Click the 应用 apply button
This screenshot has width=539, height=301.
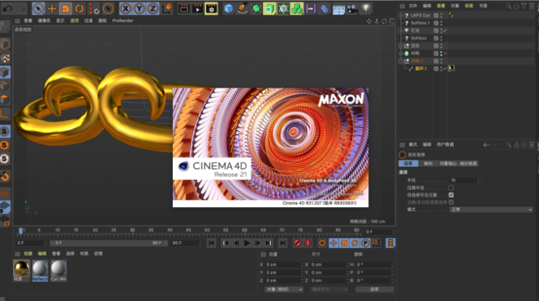pyautogui.click(x=375, y=289)
